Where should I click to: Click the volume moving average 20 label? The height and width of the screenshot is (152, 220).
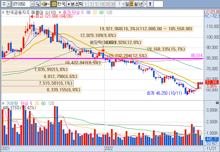37,104
